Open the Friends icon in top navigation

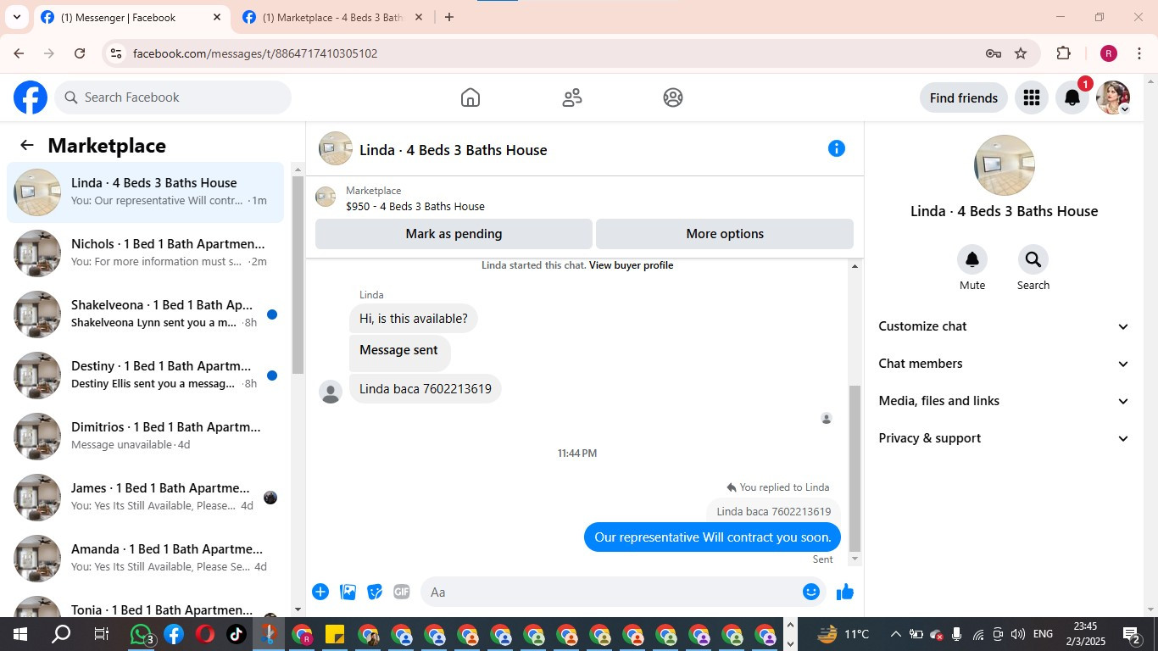tap(572, 97)
